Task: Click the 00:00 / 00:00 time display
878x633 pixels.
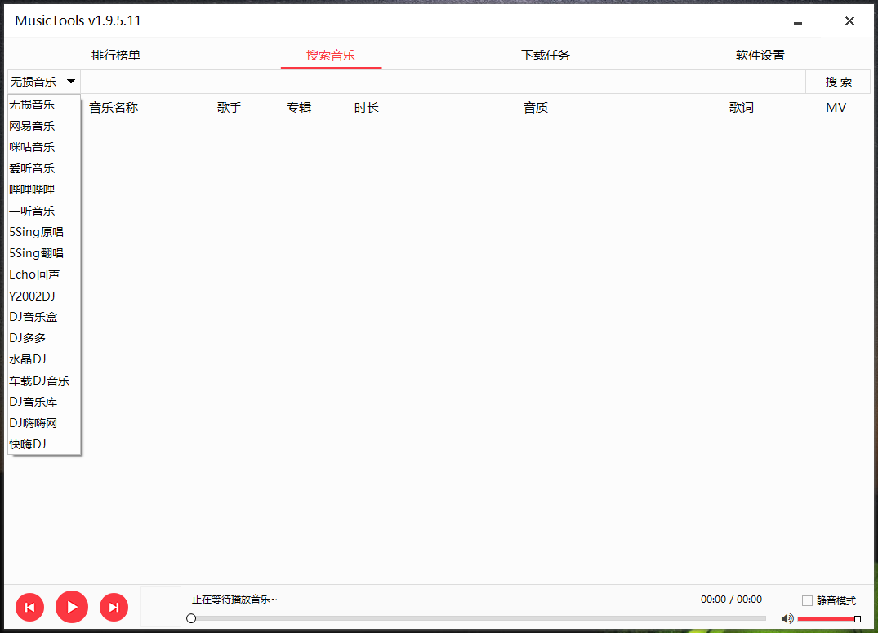Action: [731, 600]
